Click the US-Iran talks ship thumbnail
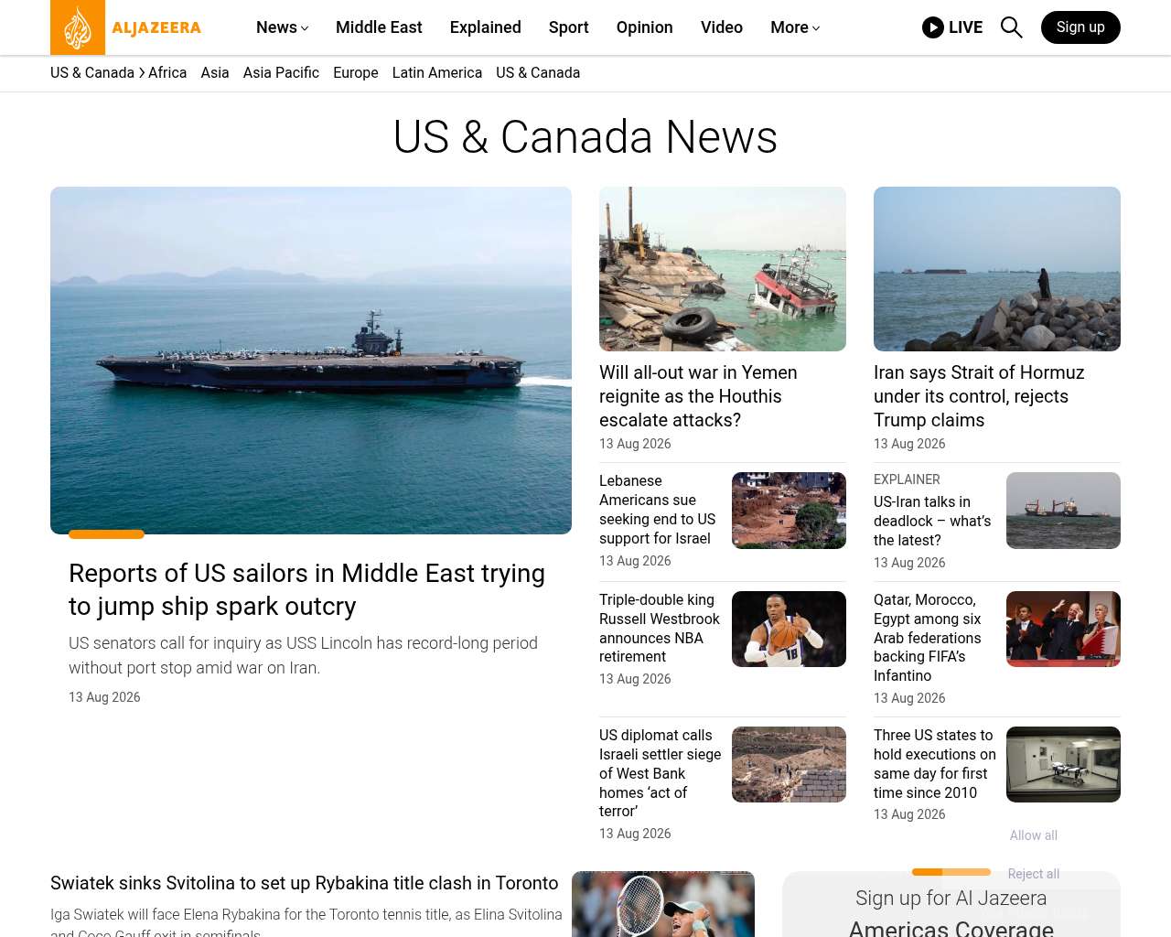Image resolution: width=1171 pixels, height=937 pixels. [1063, 511]
